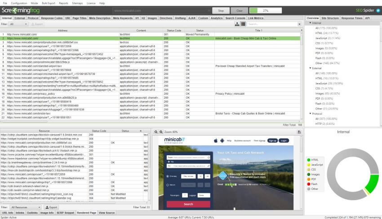This screenshot has width=382, height=219.
Task: Open the top Filter All dropdown
Action: 19,24
